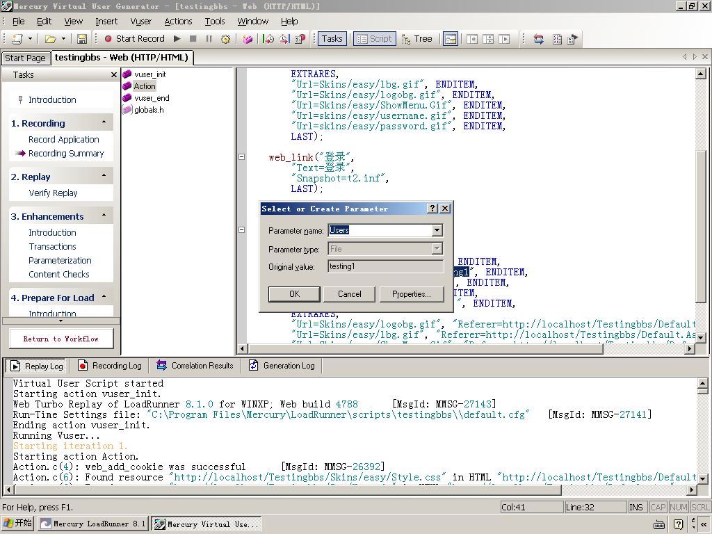Expand the Parameter name dropdown
Viewport: 712px width, 534px height.
[437, 230]
